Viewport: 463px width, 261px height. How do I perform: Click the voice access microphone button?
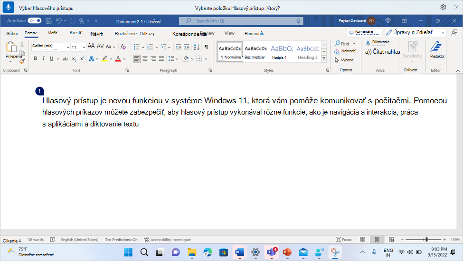pos(8,8)
